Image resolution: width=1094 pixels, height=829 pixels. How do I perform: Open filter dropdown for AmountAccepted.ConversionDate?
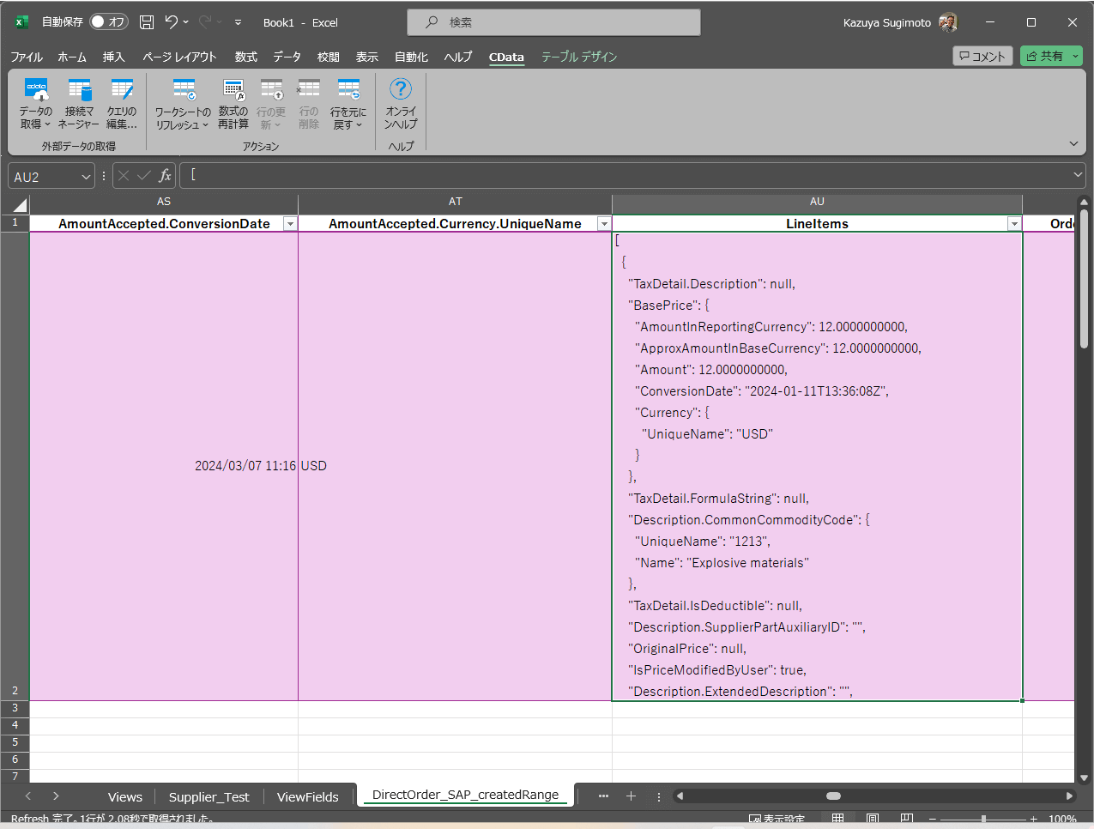click(x=290, y=224)
